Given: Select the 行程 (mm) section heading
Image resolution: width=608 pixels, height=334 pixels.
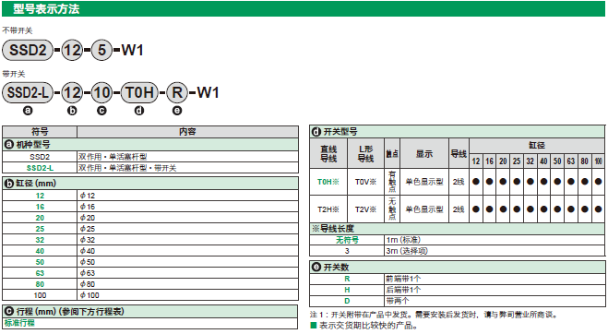Looking at the screenshot, I should [x=70, y=312].
